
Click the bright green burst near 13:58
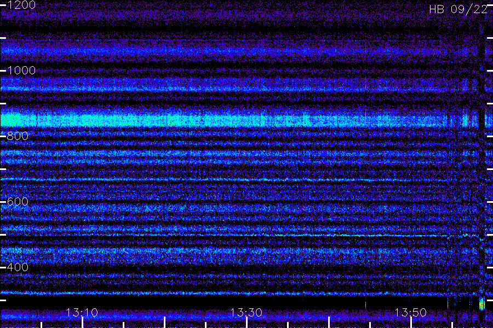tap(481, 305)
